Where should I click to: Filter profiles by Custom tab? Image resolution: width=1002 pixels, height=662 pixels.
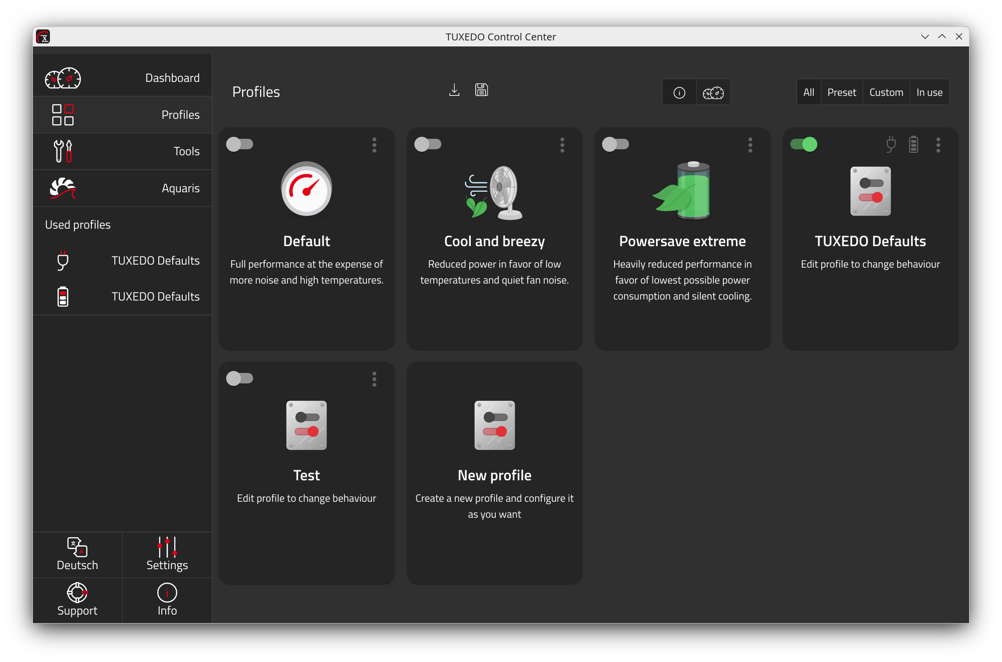click(x=886, y=92)
